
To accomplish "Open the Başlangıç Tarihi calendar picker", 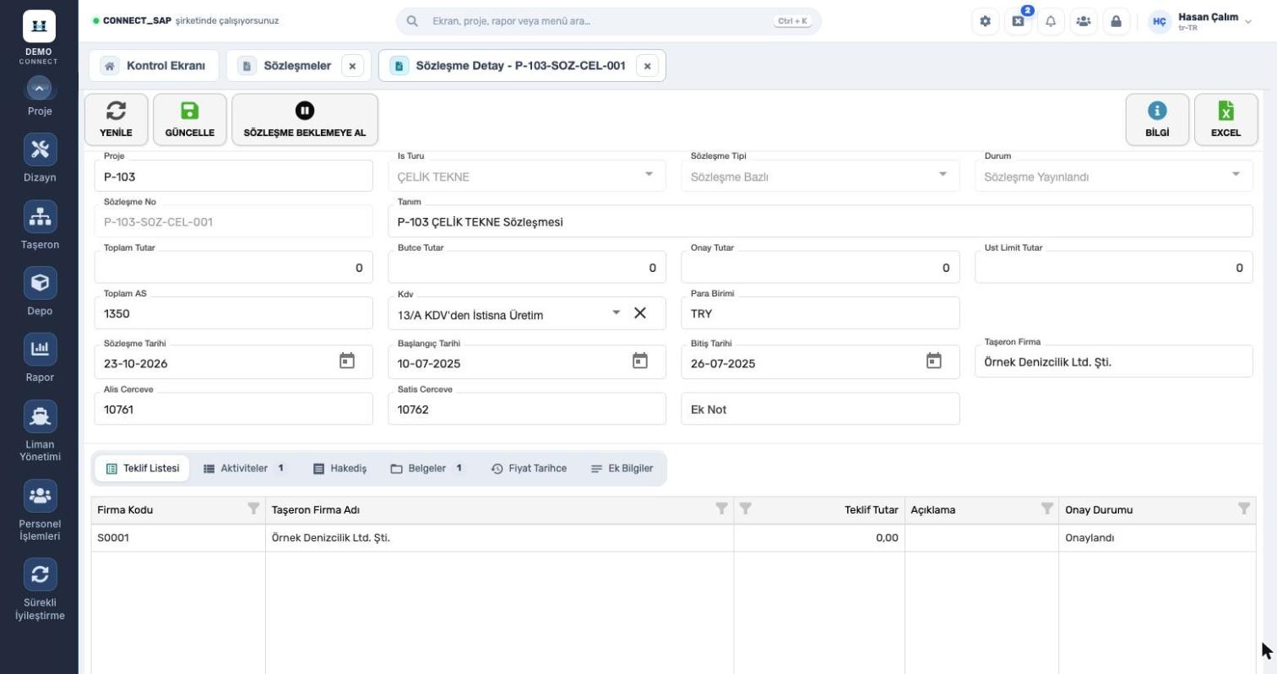I will 640,361.
